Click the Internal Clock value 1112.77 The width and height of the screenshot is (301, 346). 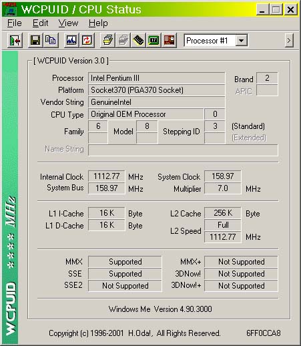tap(107, 176)
